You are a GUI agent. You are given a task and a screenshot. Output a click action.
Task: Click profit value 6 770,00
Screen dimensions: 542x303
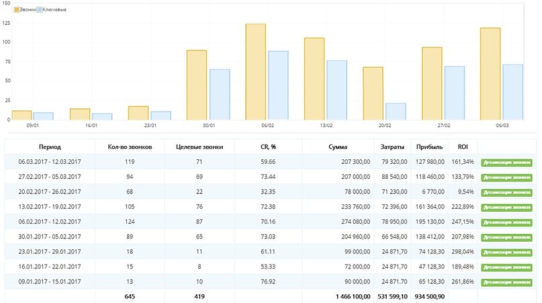(x=433, y=191)
